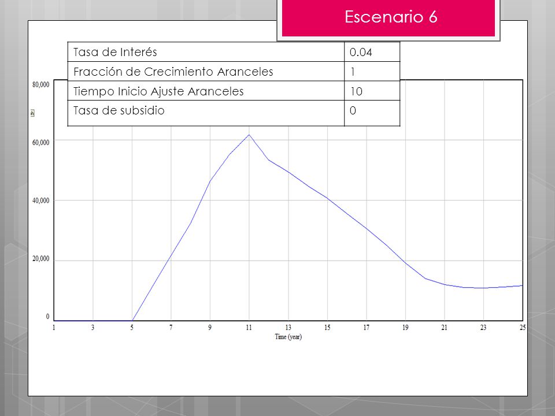Screen dimensions: 555x416
Task: Click x-axis tick label 5
Action: pos(132,328)
